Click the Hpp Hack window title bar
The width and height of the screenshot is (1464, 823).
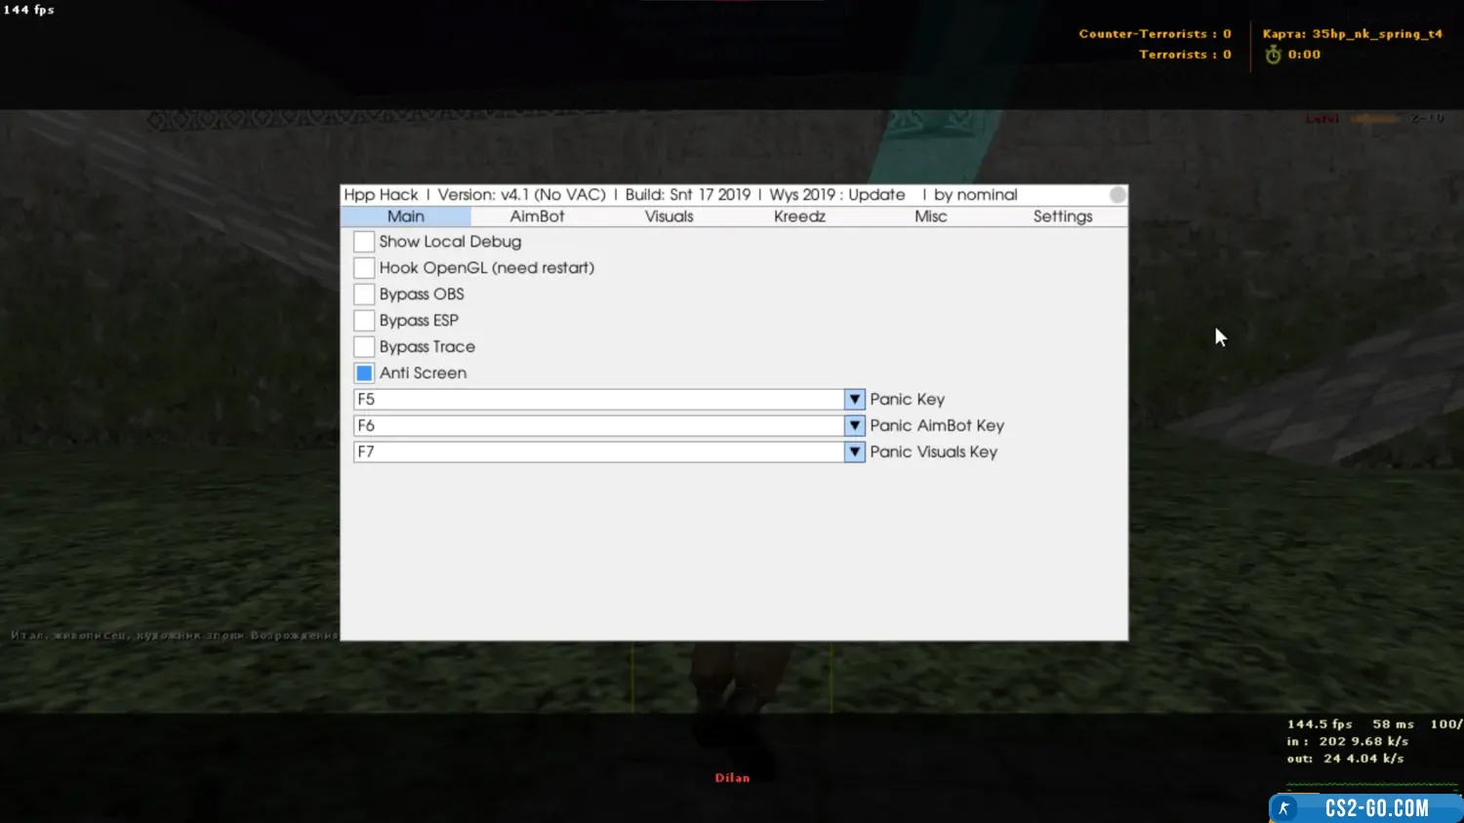[683, 195]
